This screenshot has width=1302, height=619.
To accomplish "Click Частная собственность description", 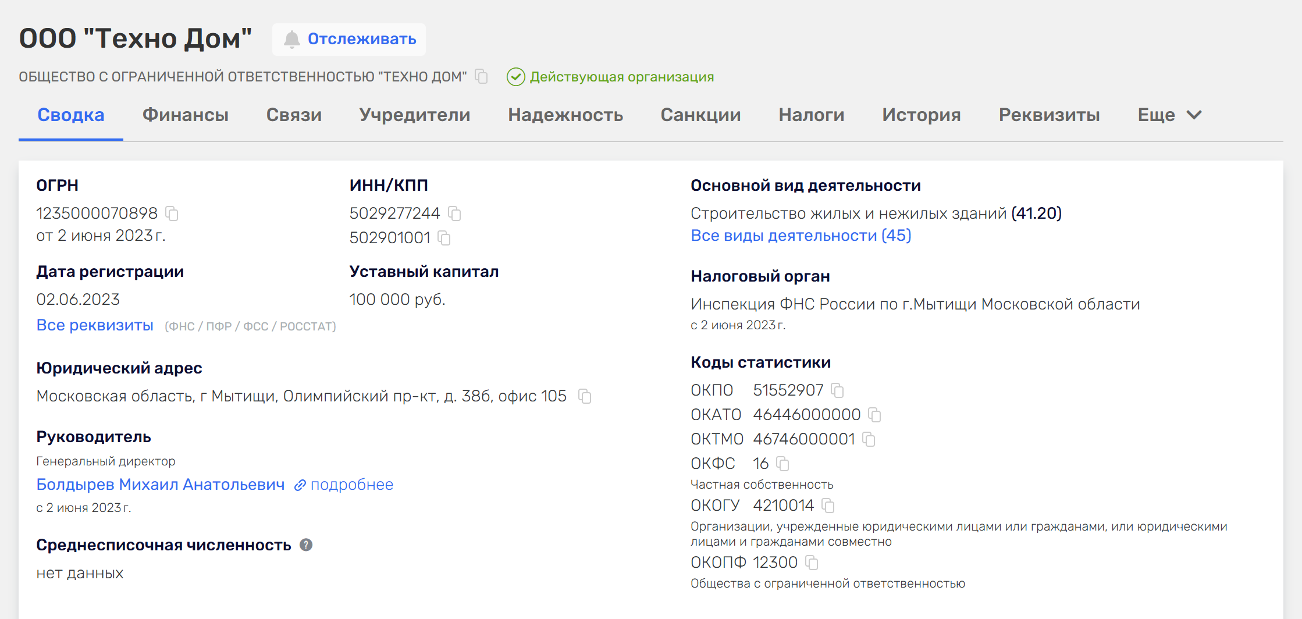I will 762,485.
